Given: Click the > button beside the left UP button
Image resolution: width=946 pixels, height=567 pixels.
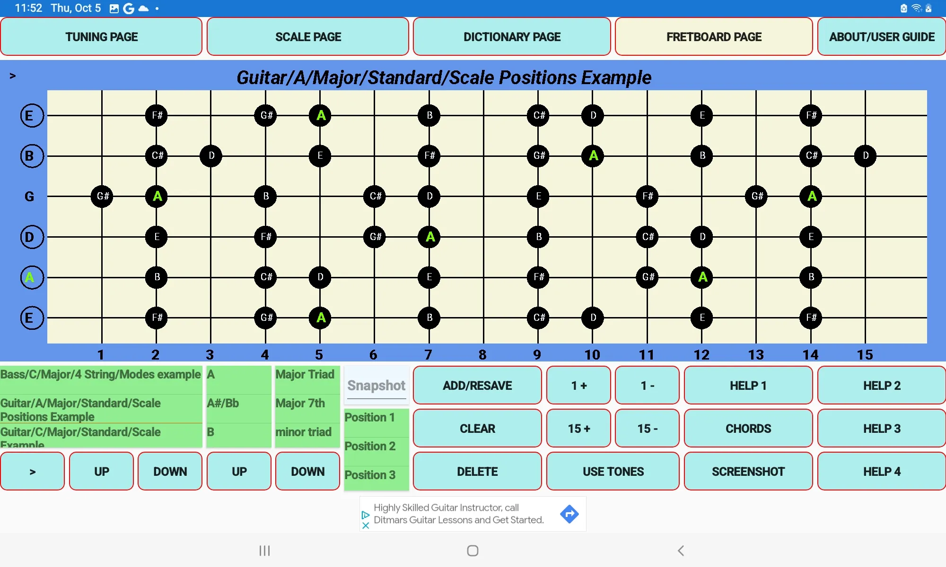Looking at the screenshot, I should click(33, 471).
